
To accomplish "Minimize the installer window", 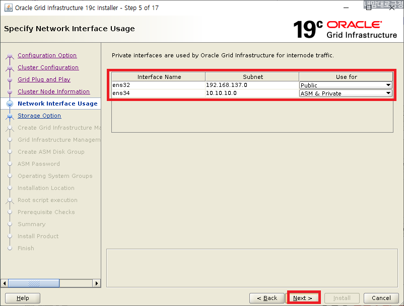I will coord(346,8).
